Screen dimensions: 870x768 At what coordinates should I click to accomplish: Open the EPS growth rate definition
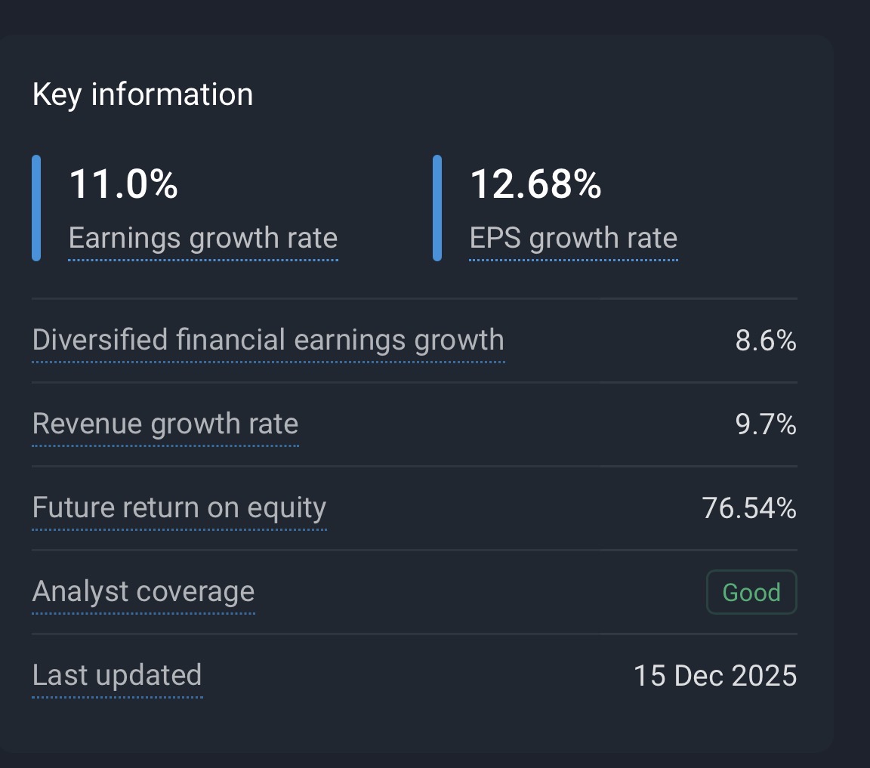pos(573,239)
